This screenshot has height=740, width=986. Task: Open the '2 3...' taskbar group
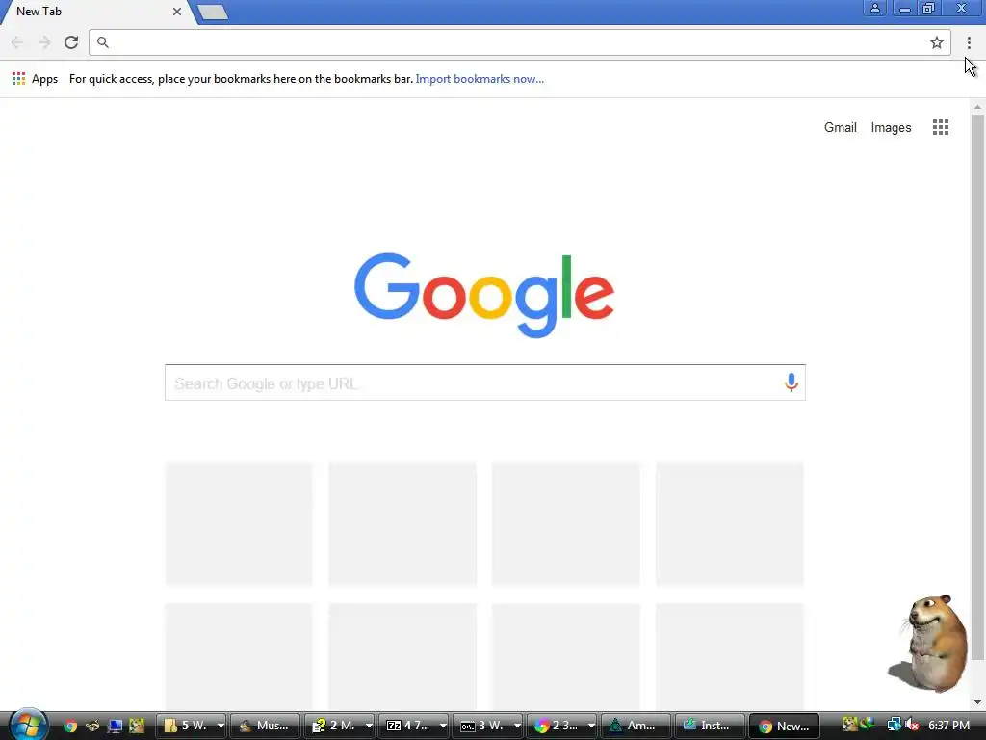tap(556, 726)
